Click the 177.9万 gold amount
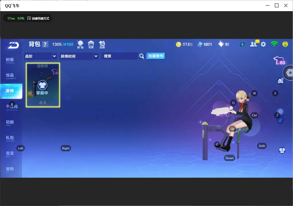Screen dimensions: 293x206 pos(188,44)
